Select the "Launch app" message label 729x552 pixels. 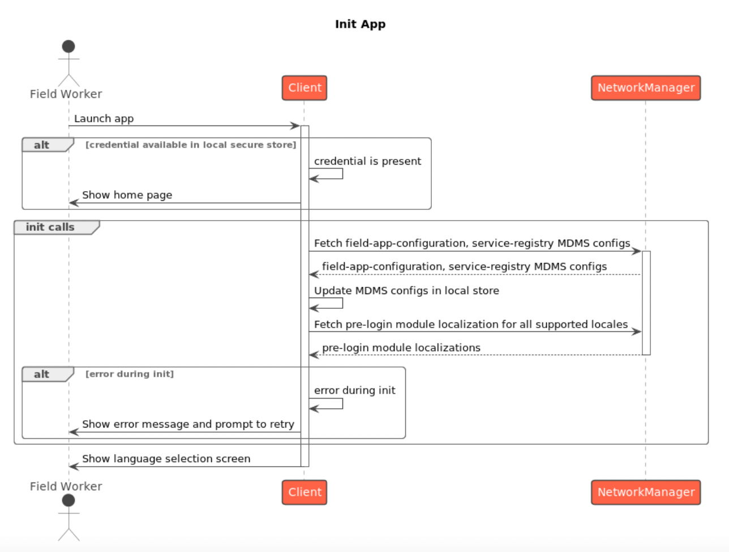[x=104, y=119]
